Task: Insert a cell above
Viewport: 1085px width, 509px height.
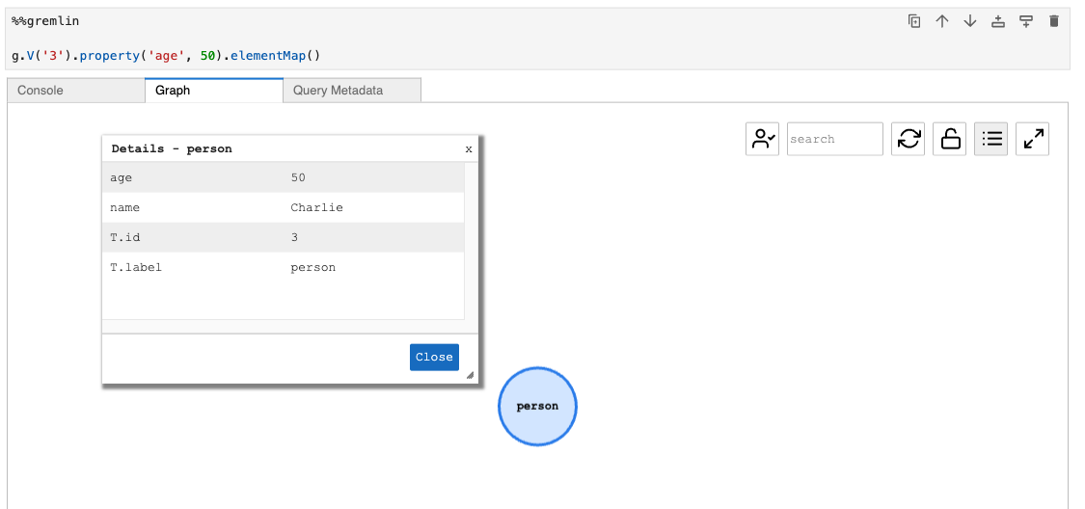Action: click(x=998, y=21)
